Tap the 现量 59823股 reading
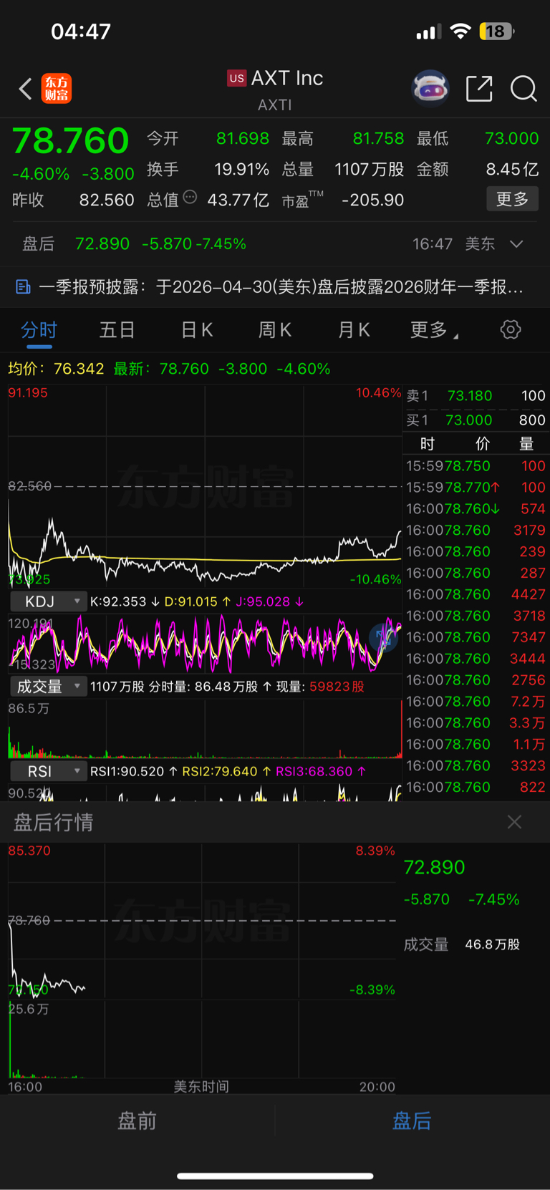Viewport: 550px width, 1190px height. 320,687
